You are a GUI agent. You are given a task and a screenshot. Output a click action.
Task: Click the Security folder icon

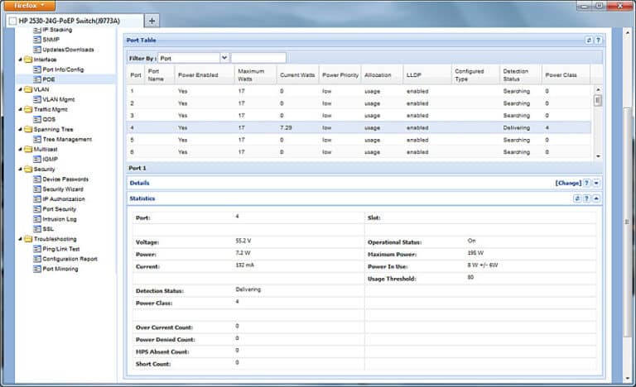tap(28, 169)
